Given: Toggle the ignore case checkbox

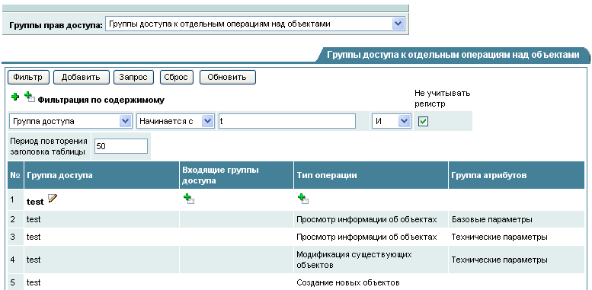Looking at the screenshot, I should (x=423, y=122).
